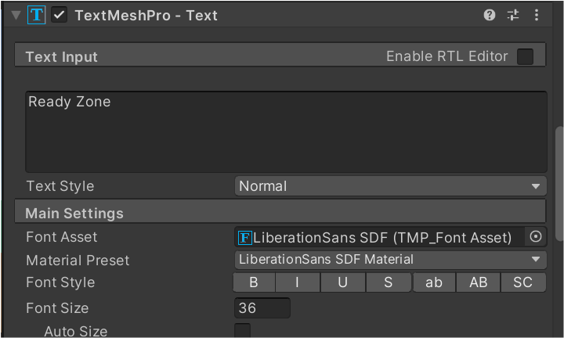Image resolution: width=564 pixels, height=338 pixels.
Task: Open component help reference icon
Action: [x=489, y=15]
